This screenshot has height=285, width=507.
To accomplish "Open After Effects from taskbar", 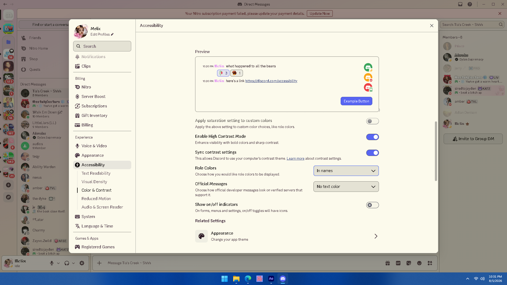I will [271, 279].
